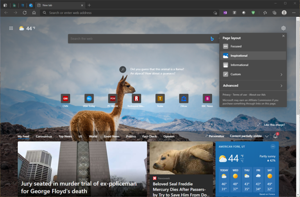The width and height of the screenshot is (300, 197).
Task: Click the Bing logo in the search box
Action: (212, 39)
